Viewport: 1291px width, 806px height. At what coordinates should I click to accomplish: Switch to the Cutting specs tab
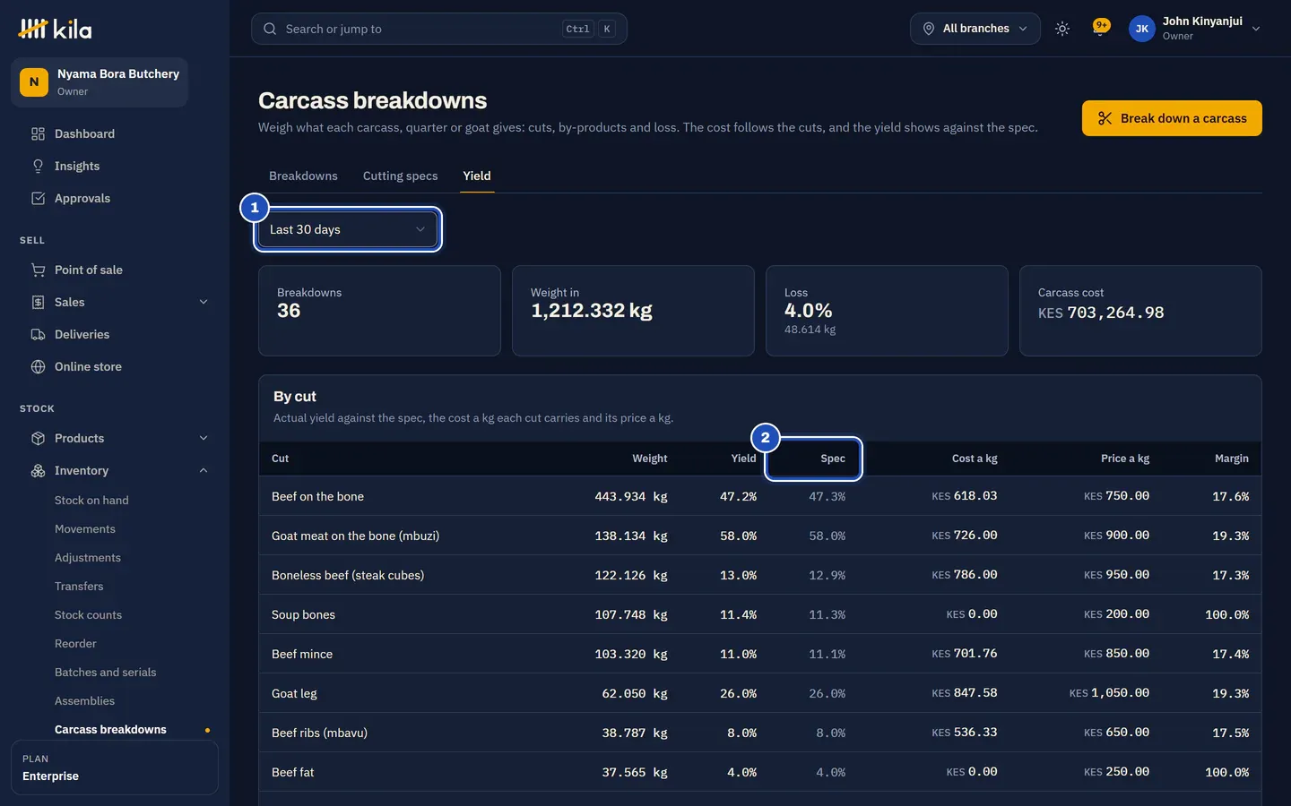[x=400, y=176]
